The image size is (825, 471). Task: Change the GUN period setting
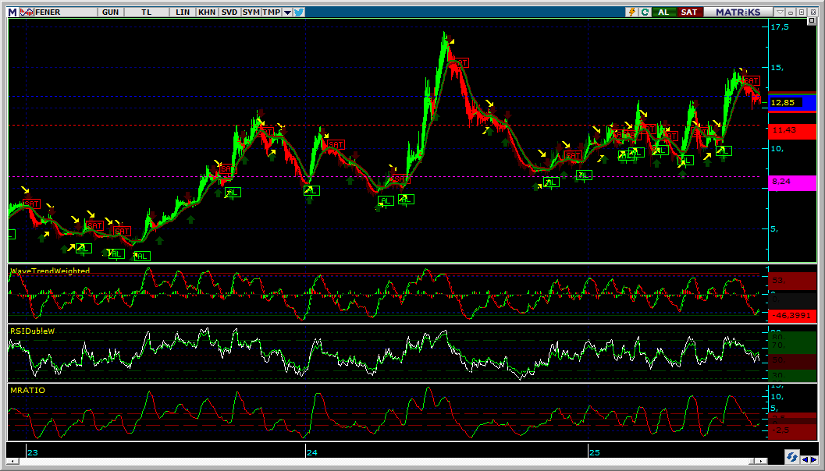(x=111, y=12)
